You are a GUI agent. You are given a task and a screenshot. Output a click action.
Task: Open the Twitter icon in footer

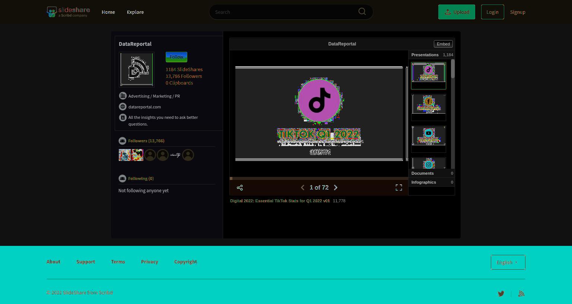(501, 294)
